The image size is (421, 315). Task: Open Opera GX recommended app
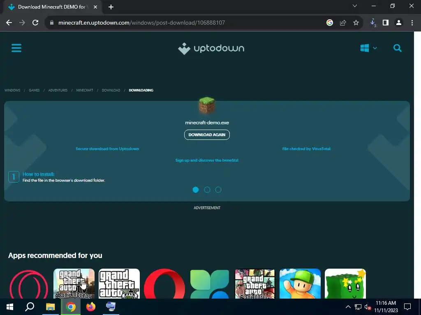[x=29, y=284]
